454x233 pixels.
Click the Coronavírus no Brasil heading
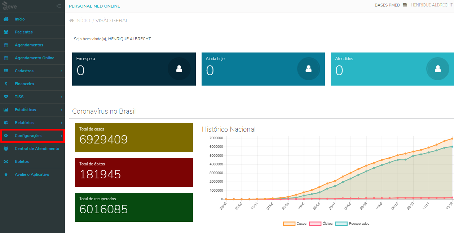104,111
